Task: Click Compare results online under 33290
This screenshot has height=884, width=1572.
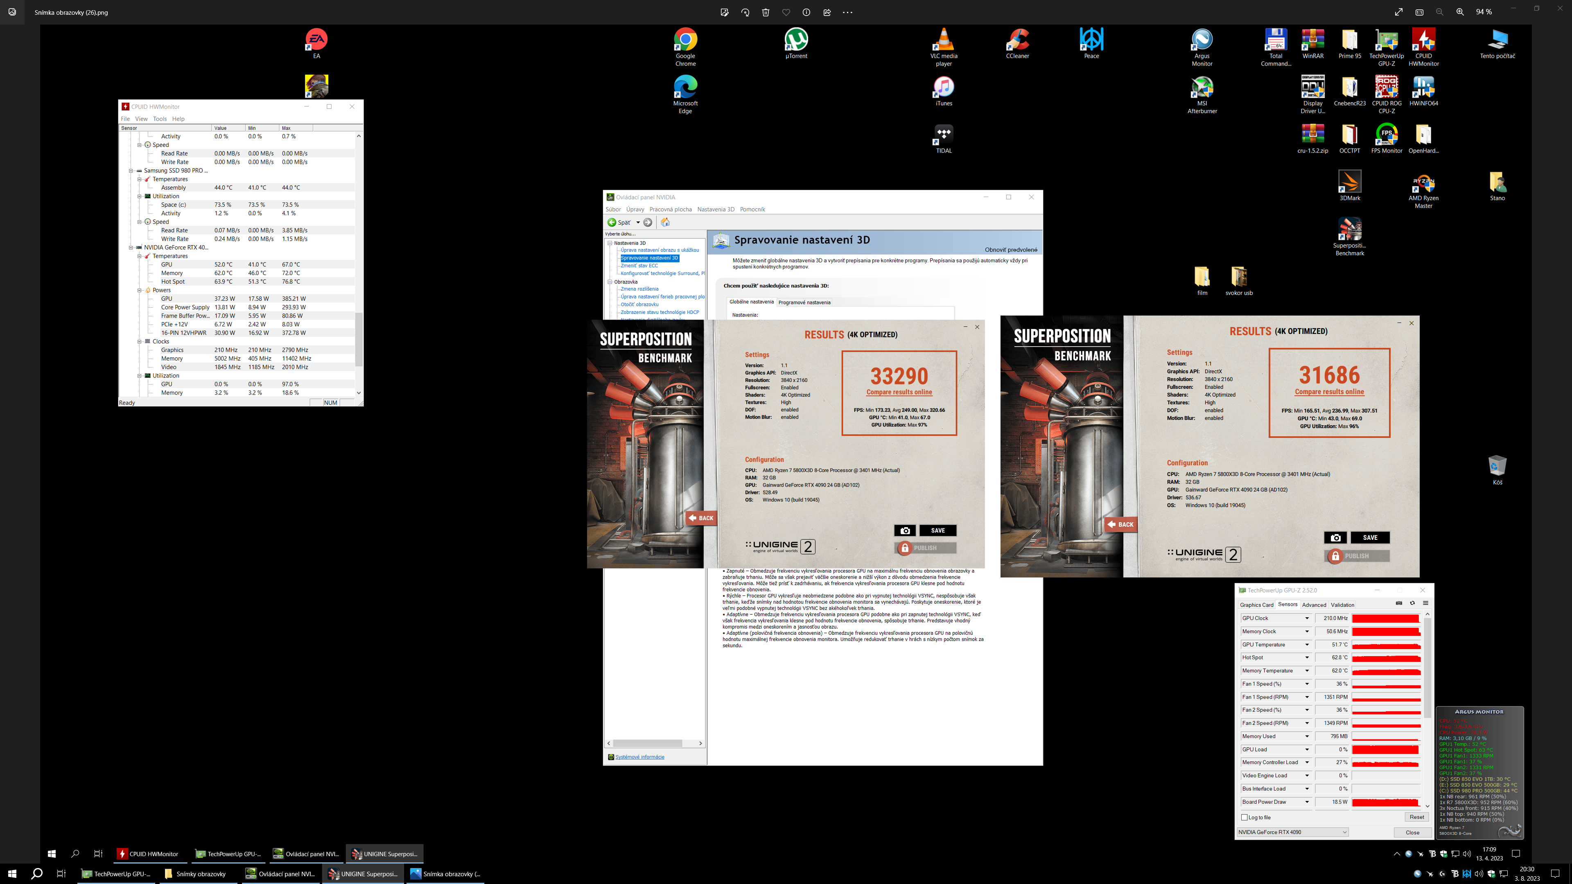Action: coord(899,392)
